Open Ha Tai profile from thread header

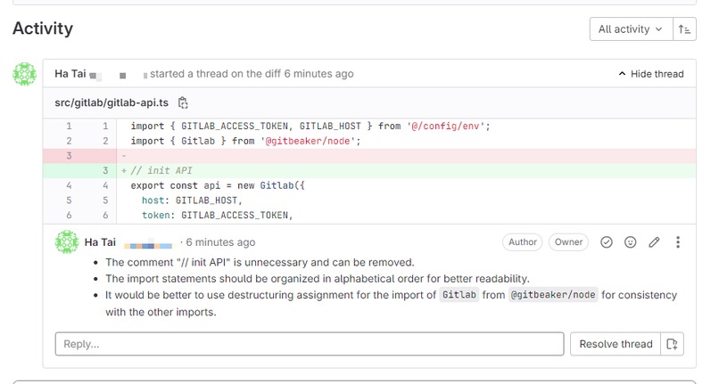pyautogui.click(x=70, y=74)
